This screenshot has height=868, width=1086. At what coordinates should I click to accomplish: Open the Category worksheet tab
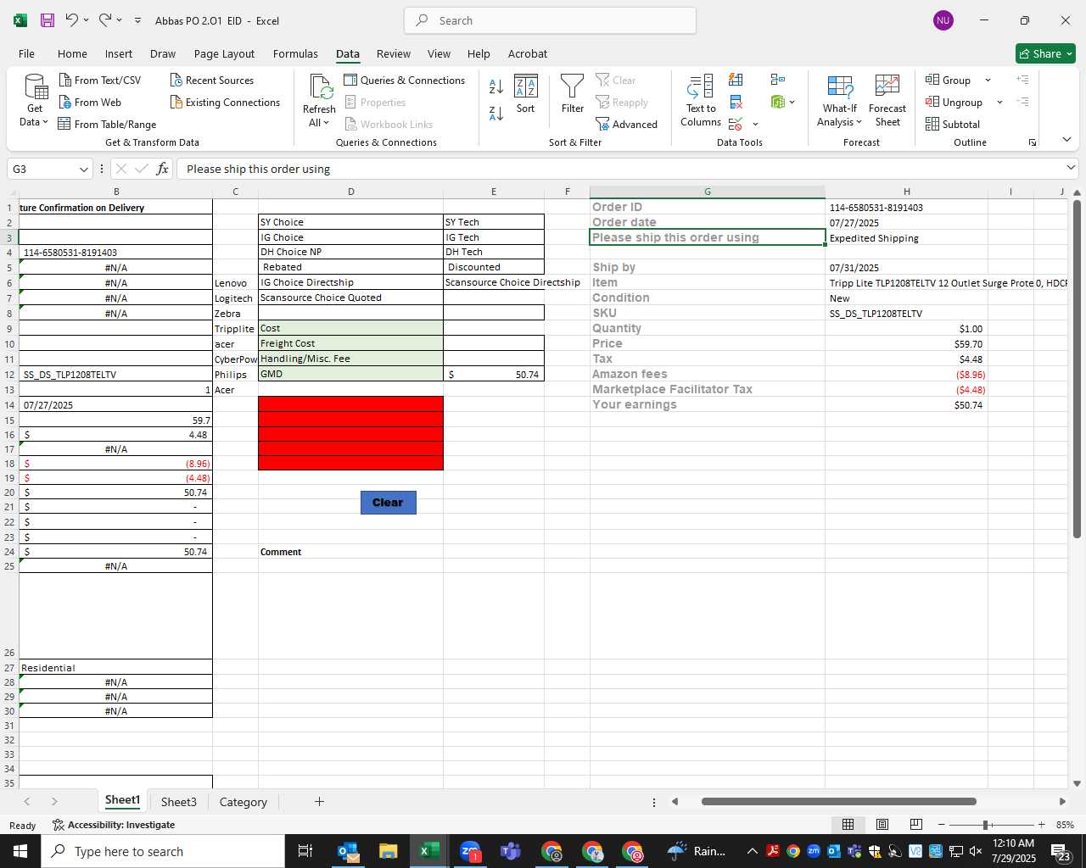coord(243,802)
